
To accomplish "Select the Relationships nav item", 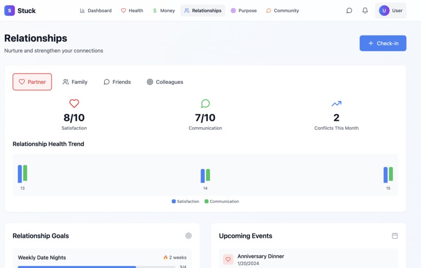I will [203, 10].
